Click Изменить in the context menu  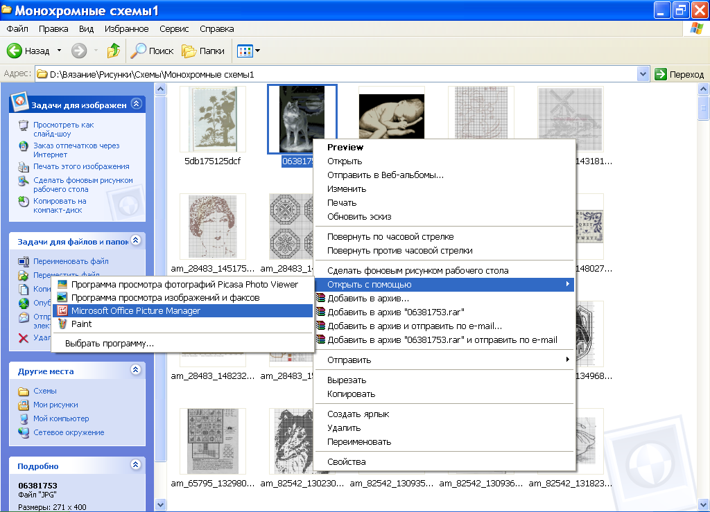point(444,189)
